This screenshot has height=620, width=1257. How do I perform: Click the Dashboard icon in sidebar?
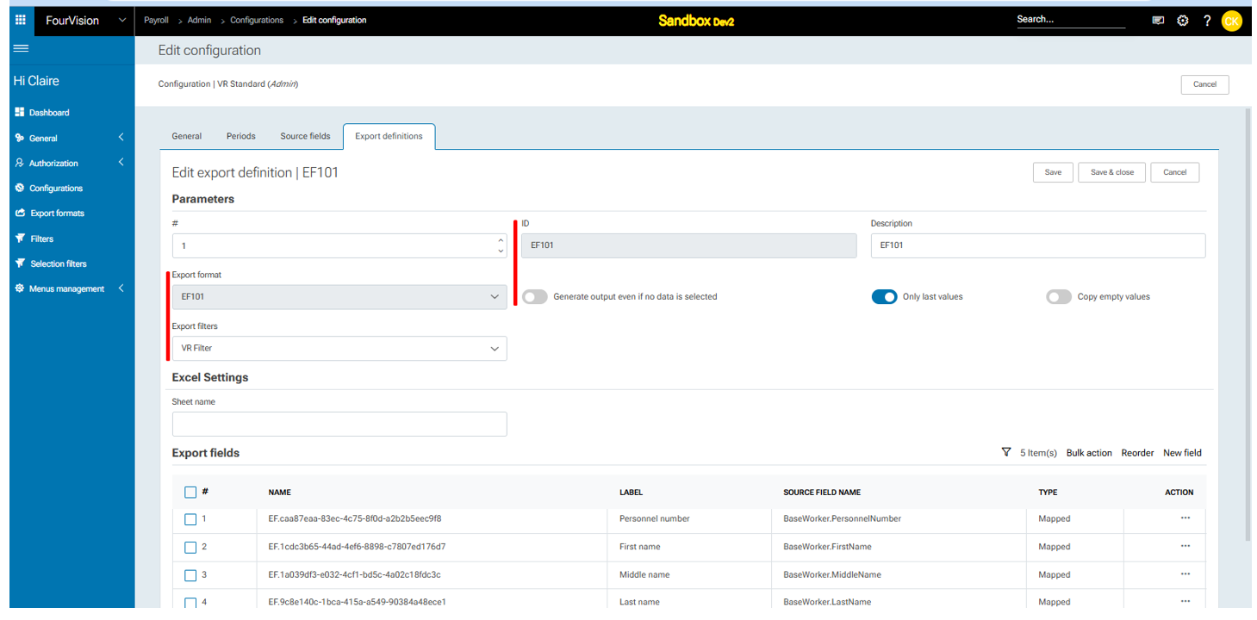pos(20,113)
